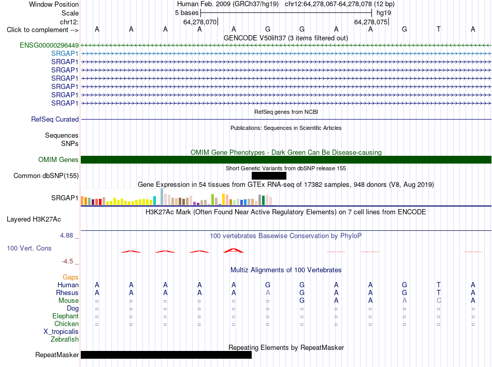
Task: Click the '5 bases' scale text
Action: pos(186,13)
